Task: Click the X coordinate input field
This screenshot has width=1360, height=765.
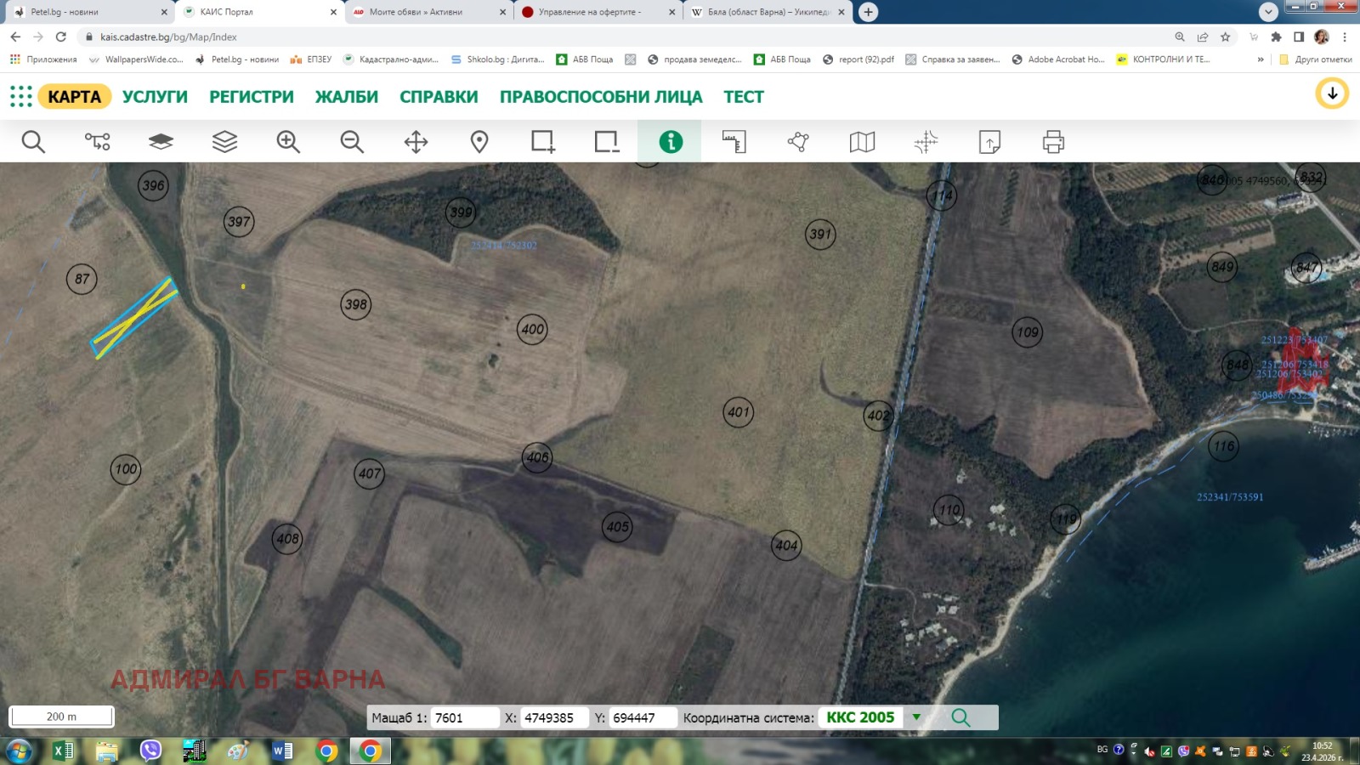Action: point(552,717)
